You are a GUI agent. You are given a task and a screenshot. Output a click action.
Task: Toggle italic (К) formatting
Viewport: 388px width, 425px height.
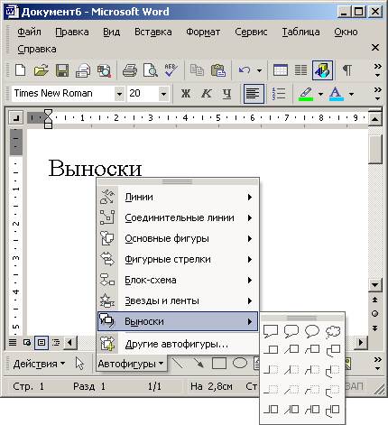(x=206, y=94)
